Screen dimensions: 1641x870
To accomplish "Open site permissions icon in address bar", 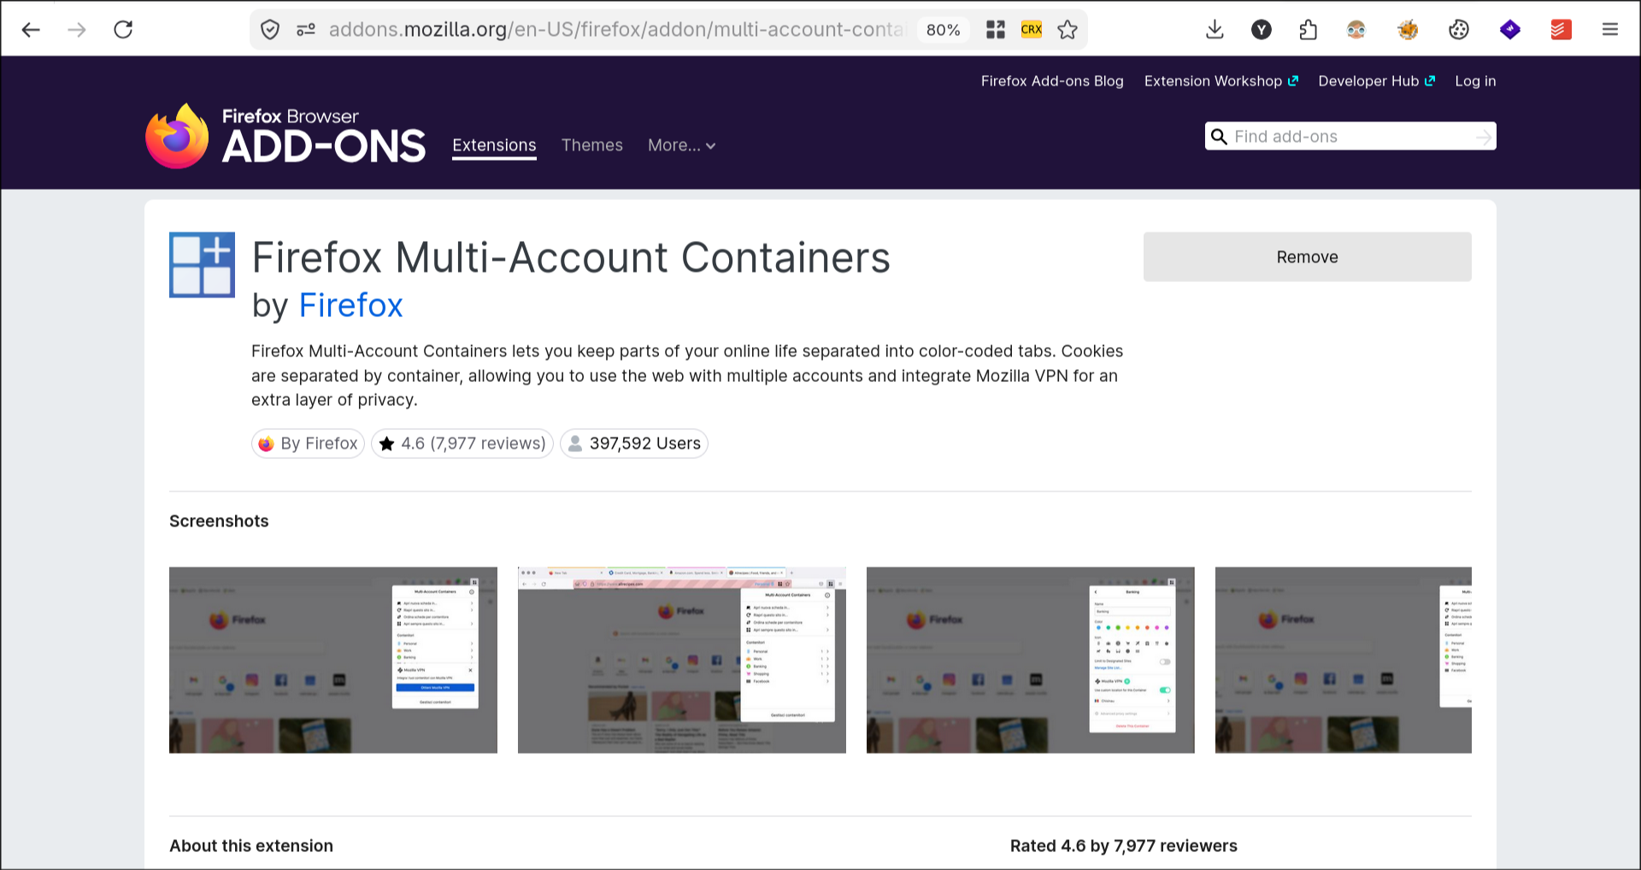I will pos(306,30).
